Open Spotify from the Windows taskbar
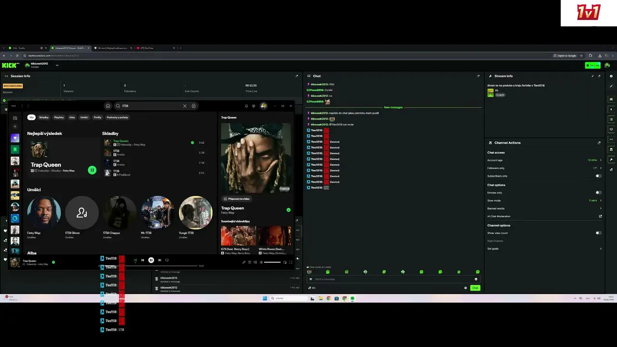The image size is (617, 347). (352, 298)
